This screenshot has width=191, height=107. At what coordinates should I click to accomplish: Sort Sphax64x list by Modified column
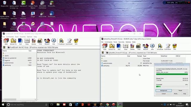point(164,56)
